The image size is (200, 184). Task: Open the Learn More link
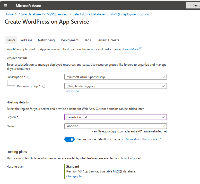[x=131, y=49]
